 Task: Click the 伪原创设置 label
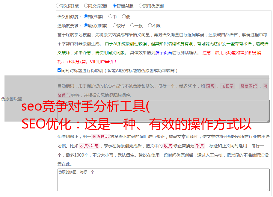tap(12, 99)
